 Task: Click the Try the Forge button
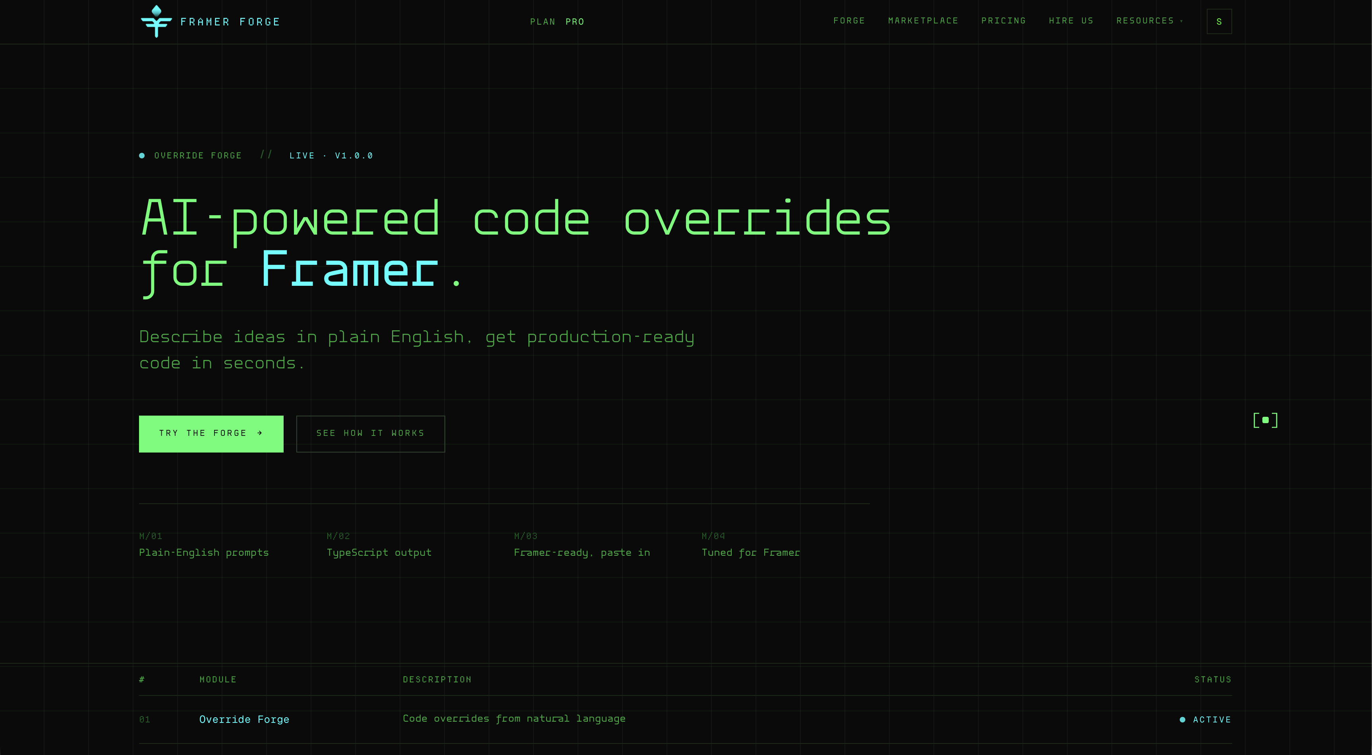click(x=211, y=433)
